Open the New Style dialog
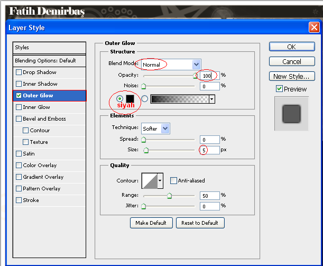 coord(292,77)
